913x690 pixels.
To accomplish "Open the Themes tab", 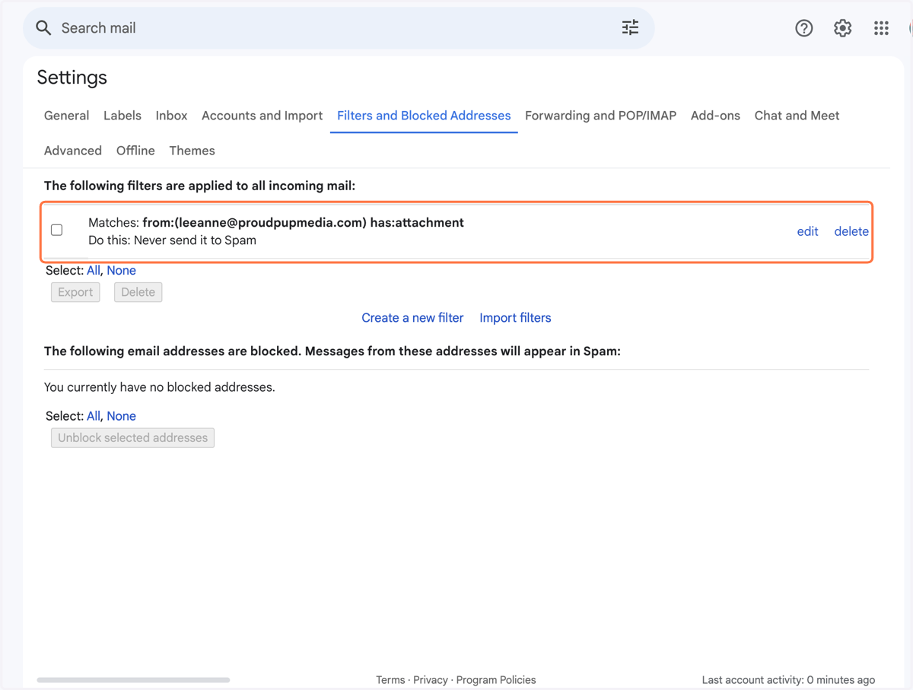I will click(x=192, y=151).
